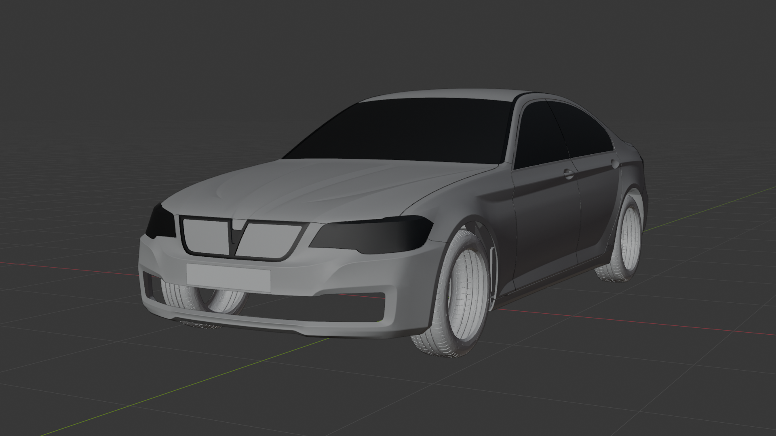Image resolution: width=776 pixels, height=436 pixels.
Task: Select the front door handle
Action: point(569,174)
